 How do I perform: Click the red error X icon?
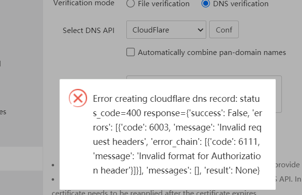click(x=78, y=98)
